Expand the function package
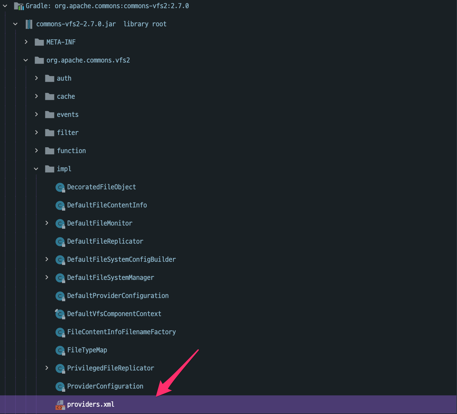The width and height of the screenshot is (457, 414). coord(36,151)
